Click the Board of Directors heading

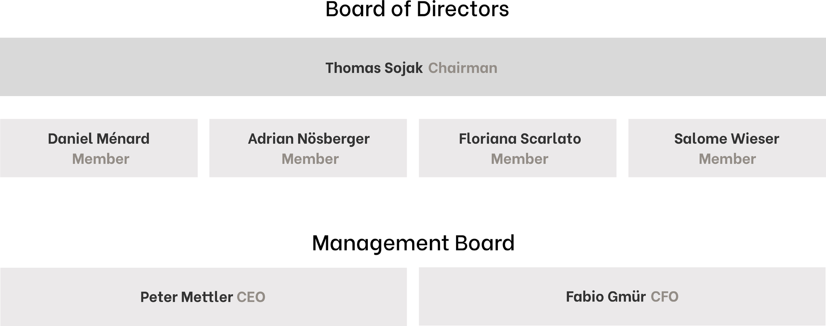(417, 9)
